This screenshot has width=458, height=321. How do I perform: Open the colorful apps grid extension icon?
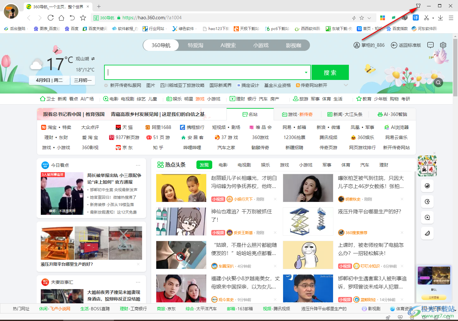[382, 18]
